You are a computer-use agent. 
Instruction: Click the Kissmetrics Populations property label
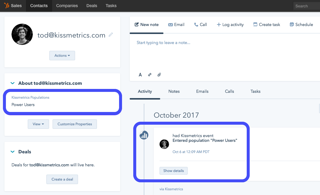point(30,97)
